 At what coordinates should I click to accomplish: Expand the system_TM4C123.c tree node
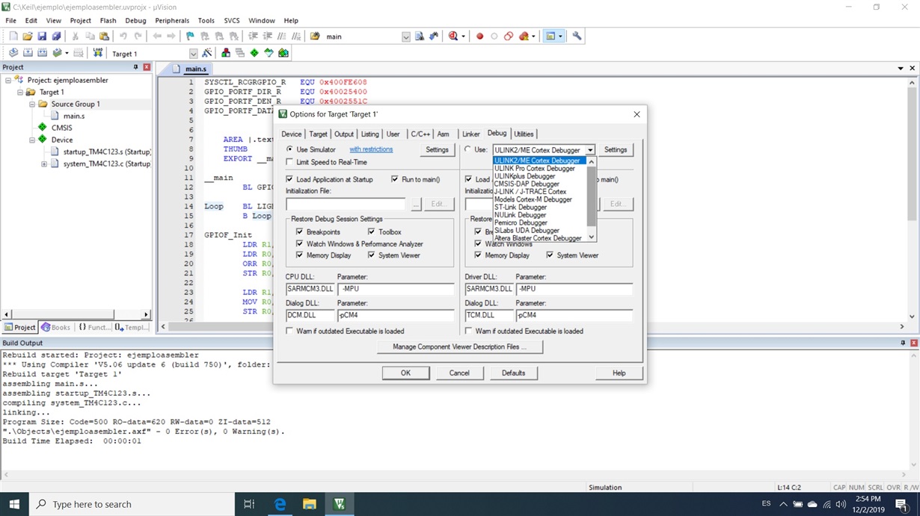(44, 164)
